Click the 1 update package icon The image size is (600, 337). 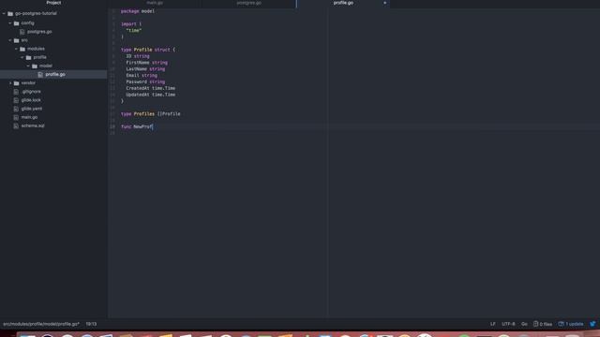click(x=561, y=324)
